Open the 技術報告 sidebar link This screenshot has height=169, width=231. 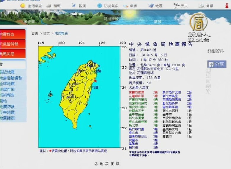coord(8,95)
